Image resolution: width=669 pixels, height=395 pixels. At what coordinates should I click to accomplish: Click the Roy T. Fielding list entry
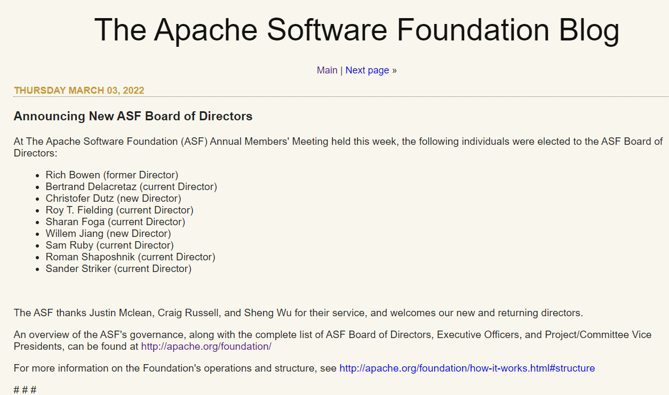(120, 210)
